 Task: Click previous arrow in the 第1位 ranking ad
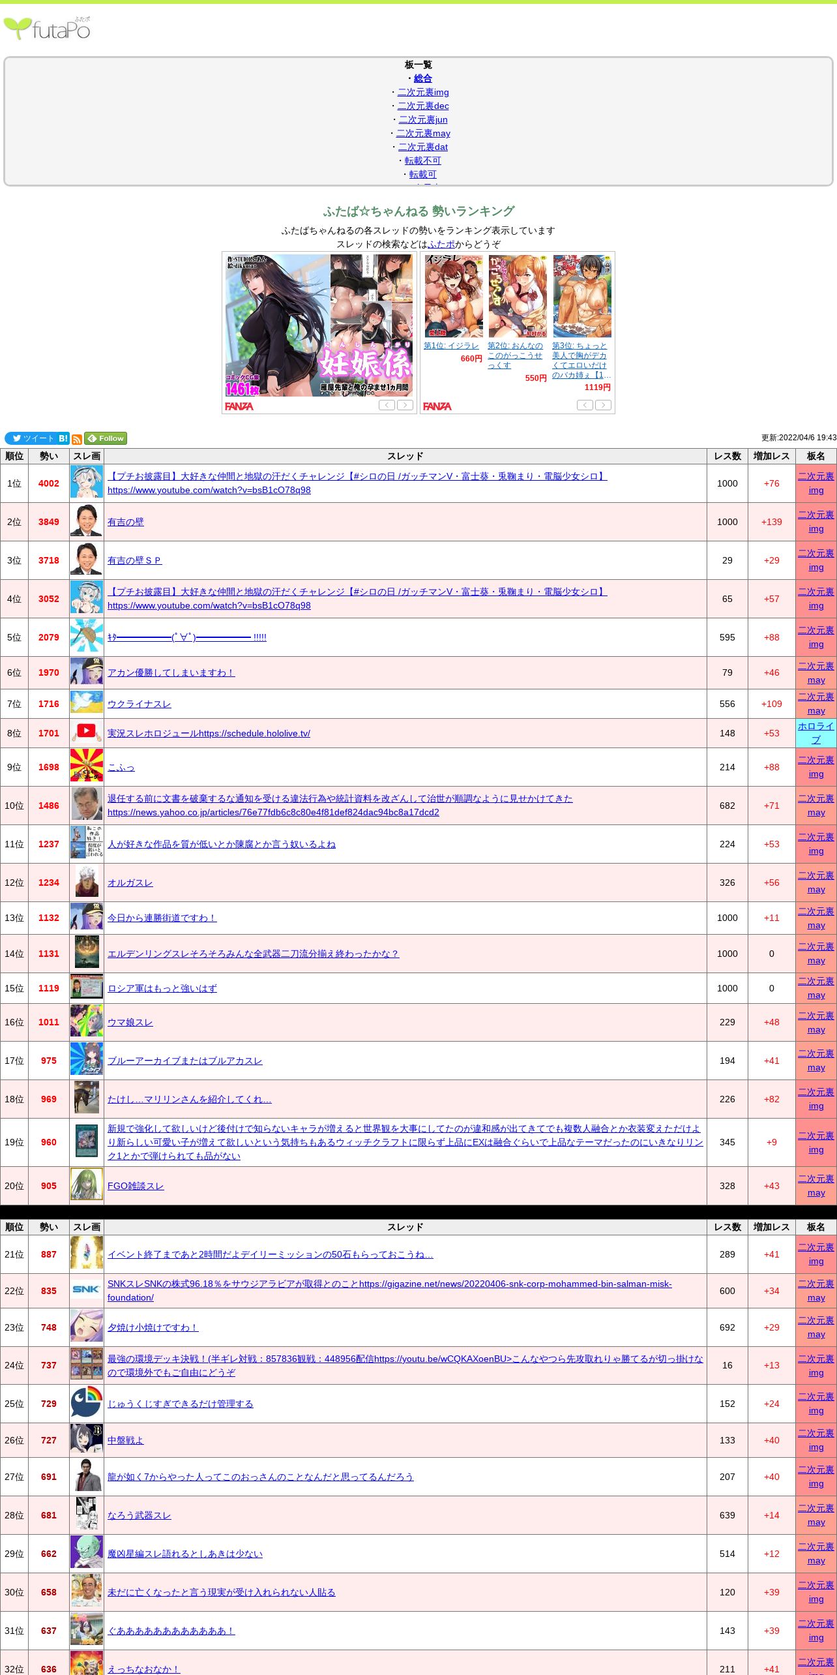[585, 405]
